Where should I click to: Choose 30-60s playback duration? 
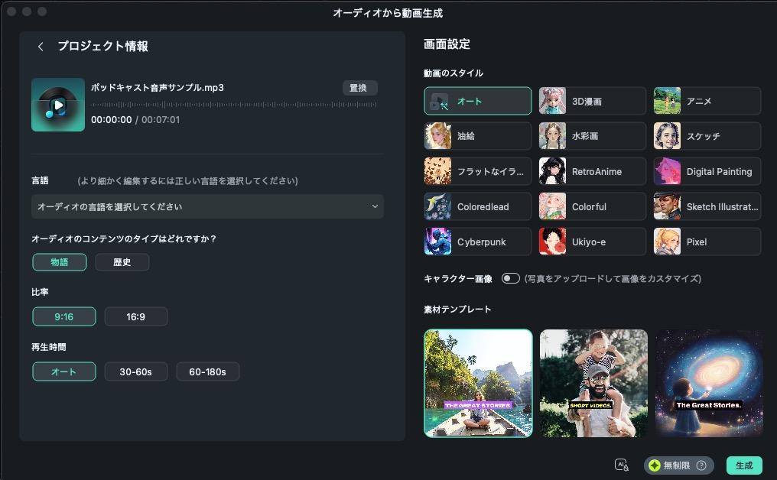pyautogui.click(x=136, y=371)
